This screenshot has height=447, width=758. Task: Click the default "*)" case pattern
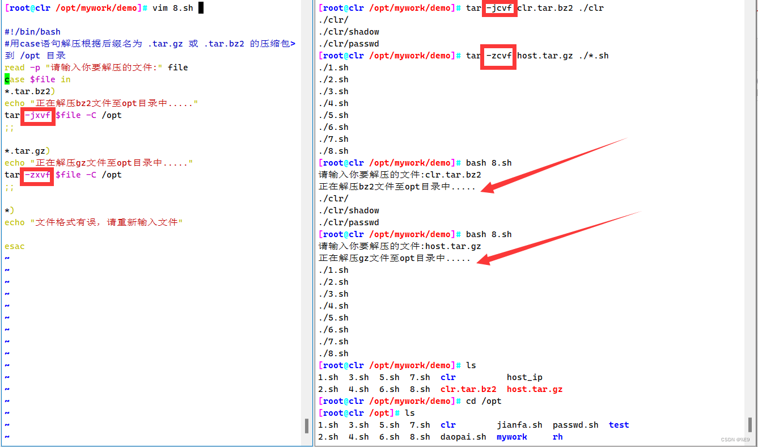pyautogui.click(x=10, y=210)
